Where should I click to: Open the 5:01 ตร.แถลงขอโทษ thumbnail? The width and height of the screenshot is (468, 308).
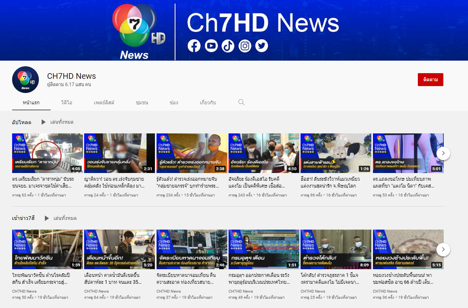[x=408, y=153]
